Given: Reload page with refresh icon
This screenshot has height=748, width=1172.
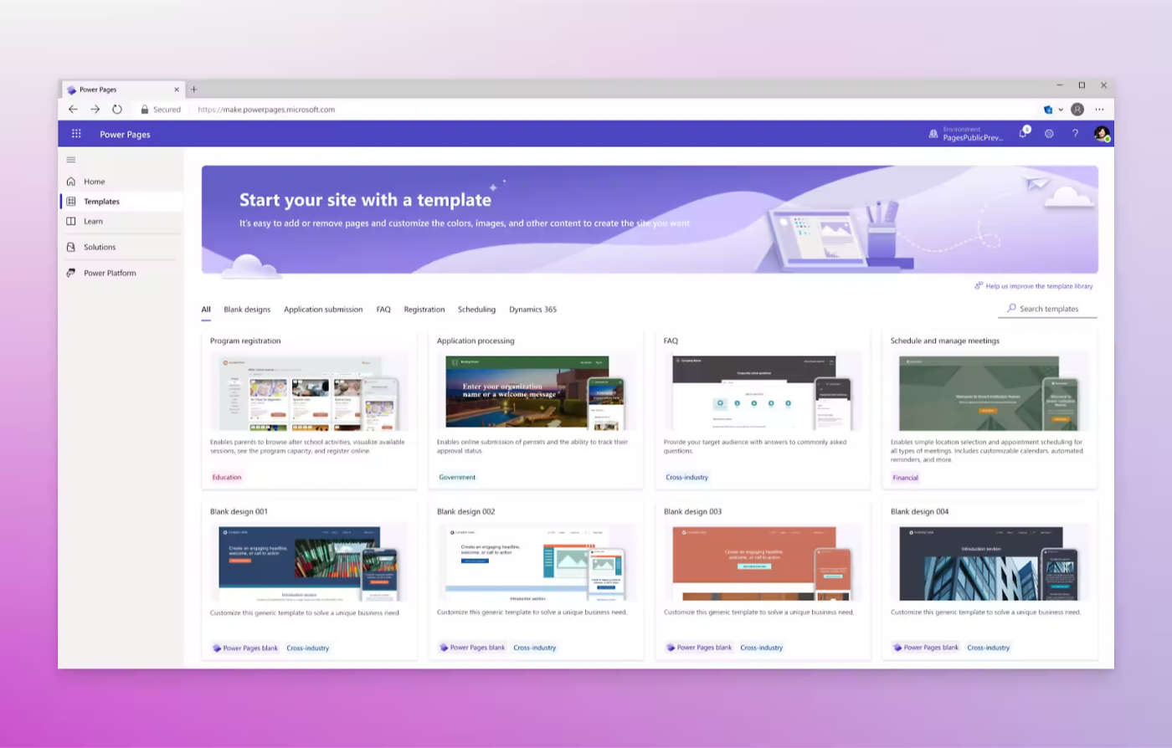Looking at the screenshot, I should (x=117, y=110).
